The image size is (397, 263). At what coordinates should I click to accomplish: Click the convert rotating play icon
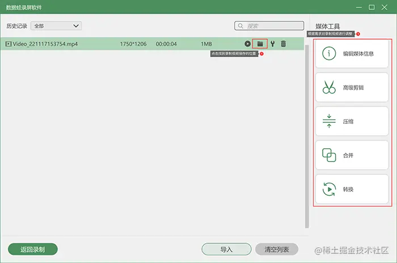coord(329,189)
